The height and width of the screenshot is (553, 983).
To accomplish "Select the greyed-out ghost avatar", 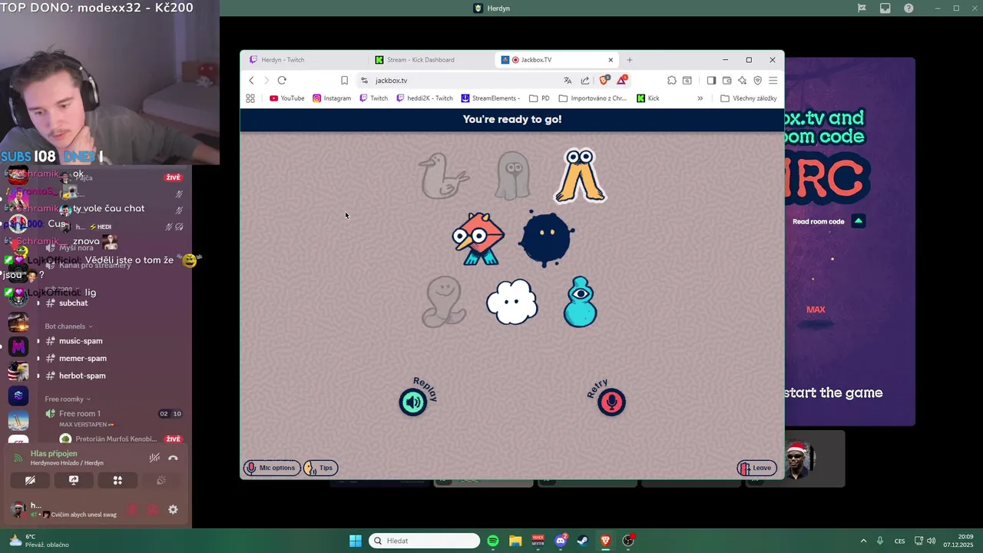I will (x=513, y=176).
